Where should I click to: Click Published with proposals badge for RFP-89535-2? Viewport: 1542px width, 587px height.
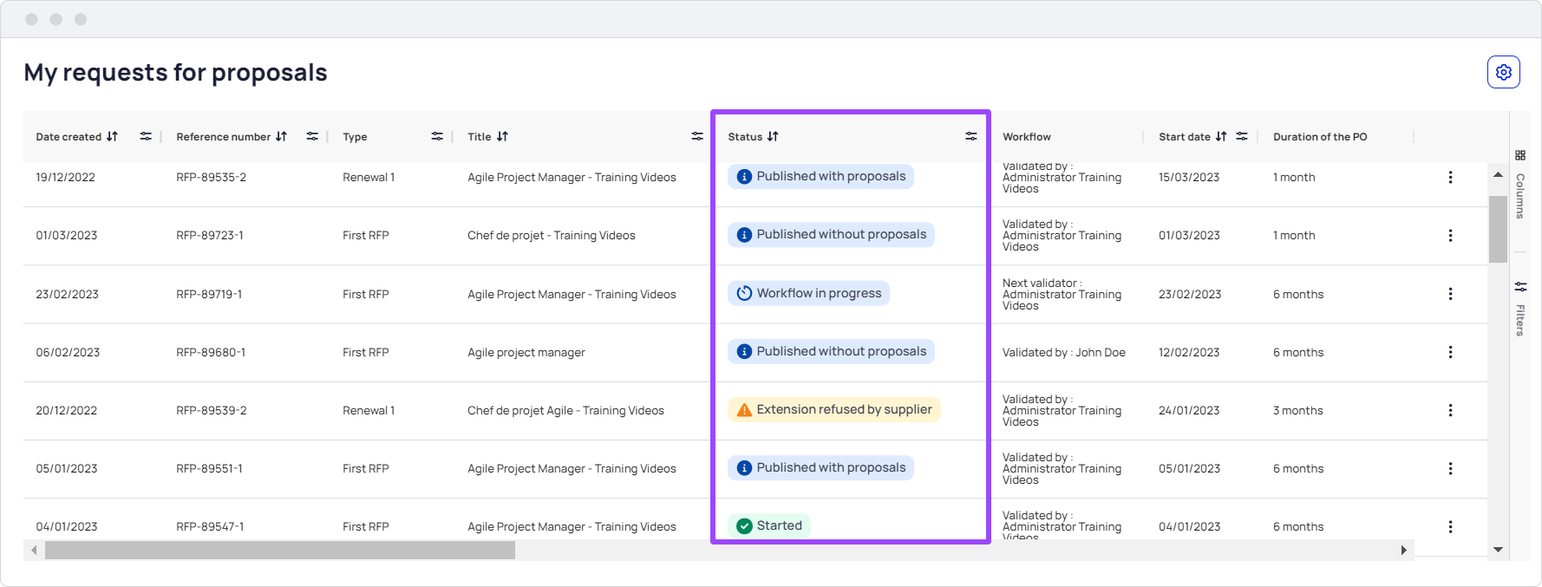click(820, 176)
